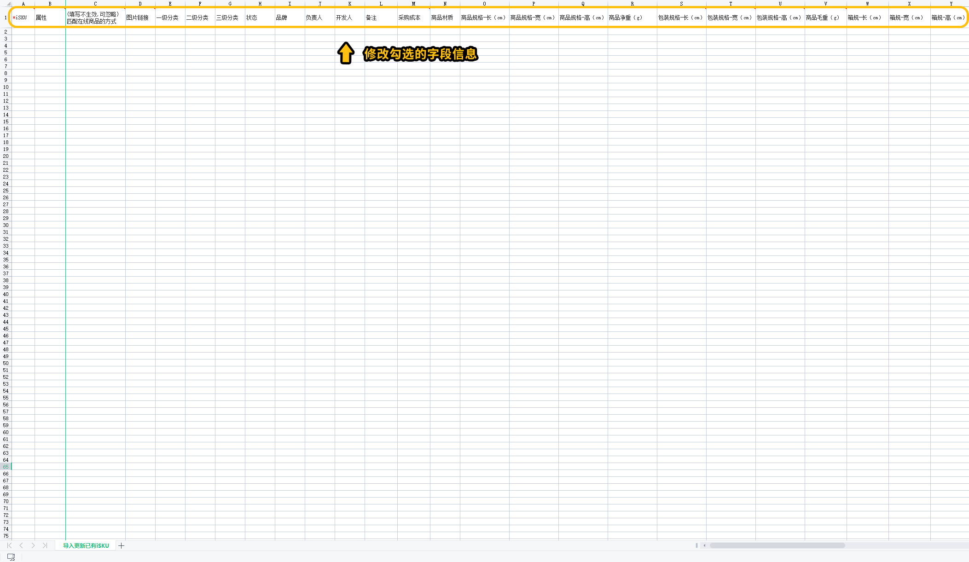The width and height of the screenshot is (969, 562).
Task: Add a new sheet with plus button
Action: (122, 545)
